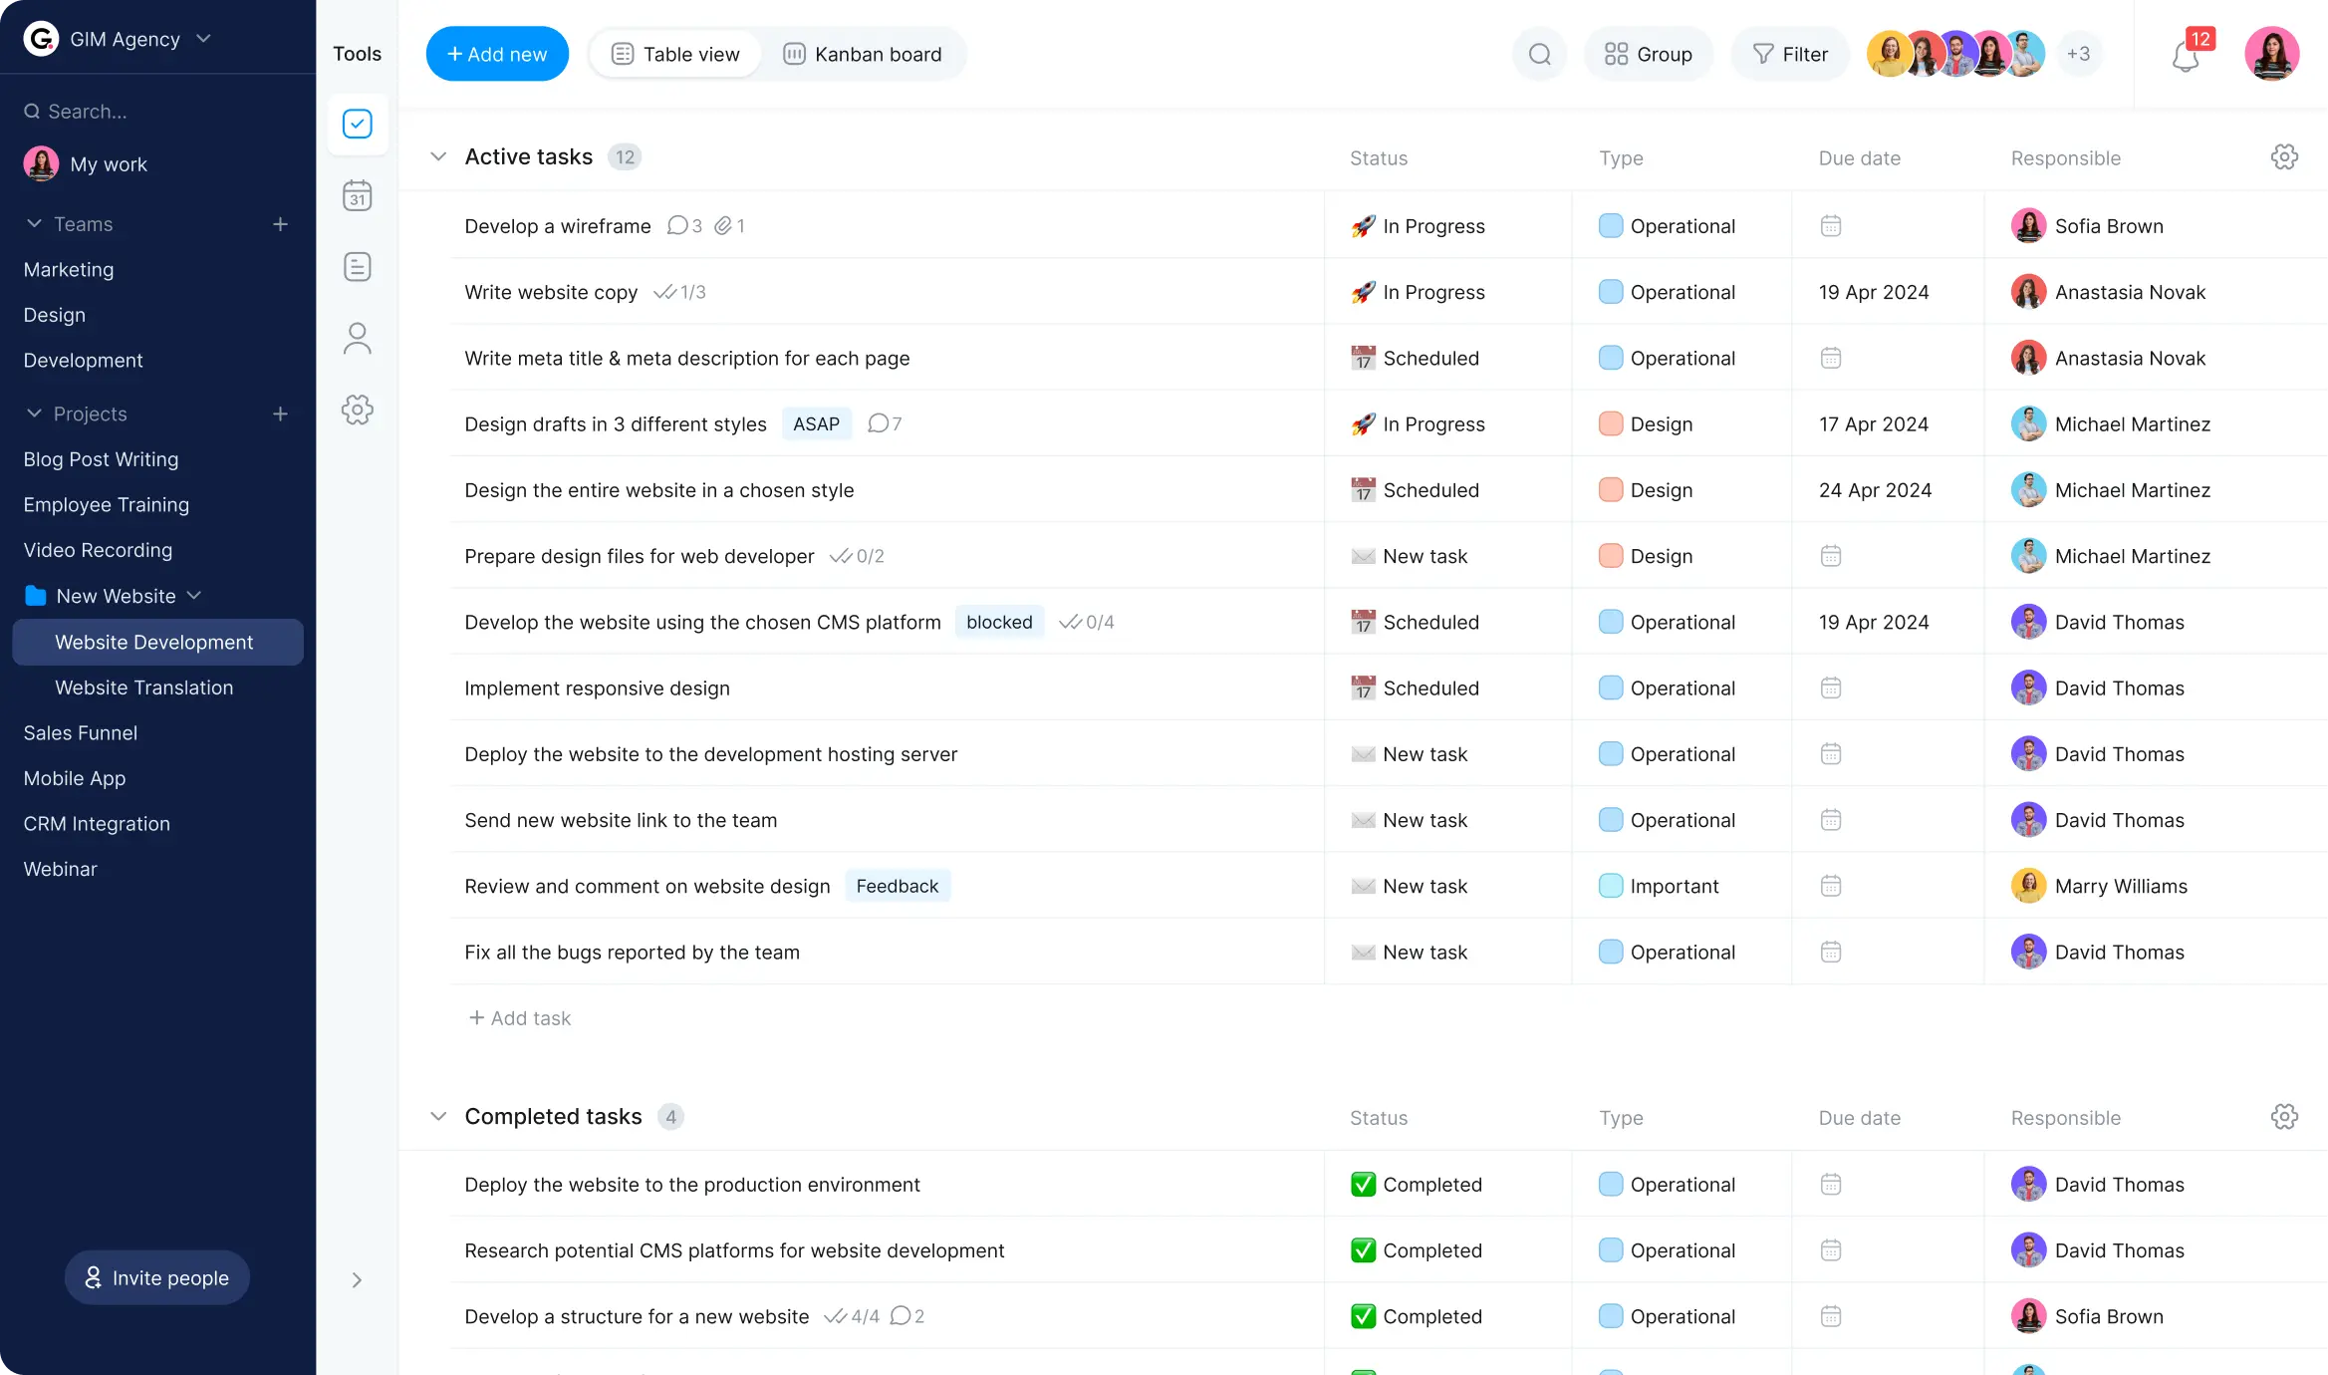Show the +3 additional members
The width and height of the screenshot is (2328, 1375).
[x=2078, y=54]
